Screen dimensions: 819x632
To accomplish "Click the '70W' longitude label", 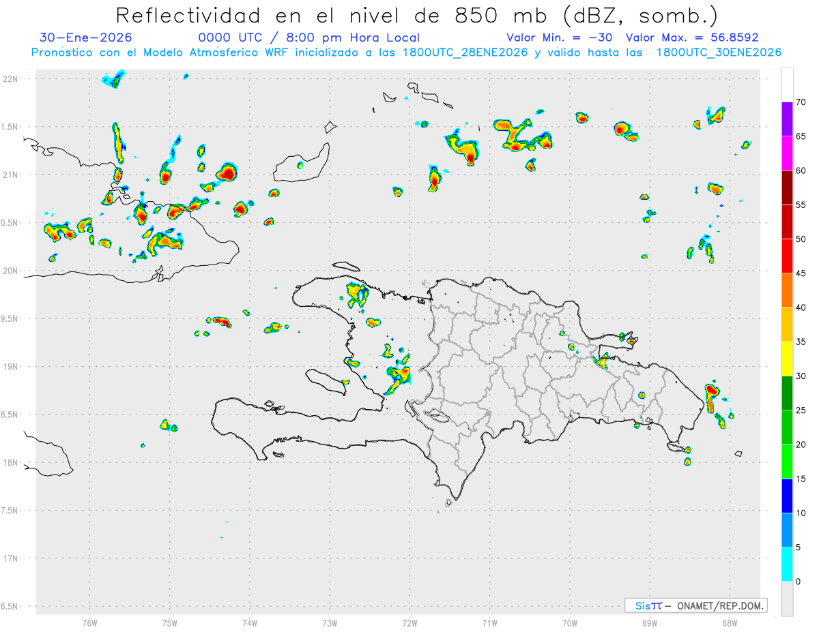I will 570,622.
